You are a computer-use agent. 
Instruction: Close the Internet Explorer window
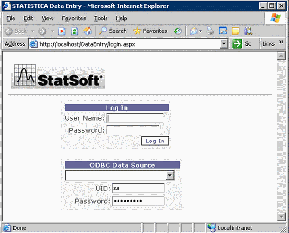(x=282, y=6)
